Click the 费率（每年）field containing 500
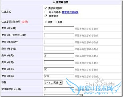 tap(59, 76)
